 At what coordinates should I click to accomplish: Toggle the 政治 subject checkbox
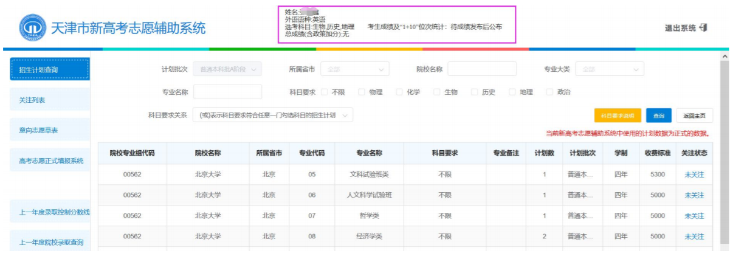549,92
